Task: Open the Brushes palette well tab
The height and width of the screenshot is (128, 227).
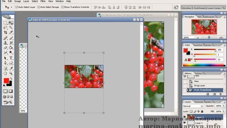Action: pos(187,8)
